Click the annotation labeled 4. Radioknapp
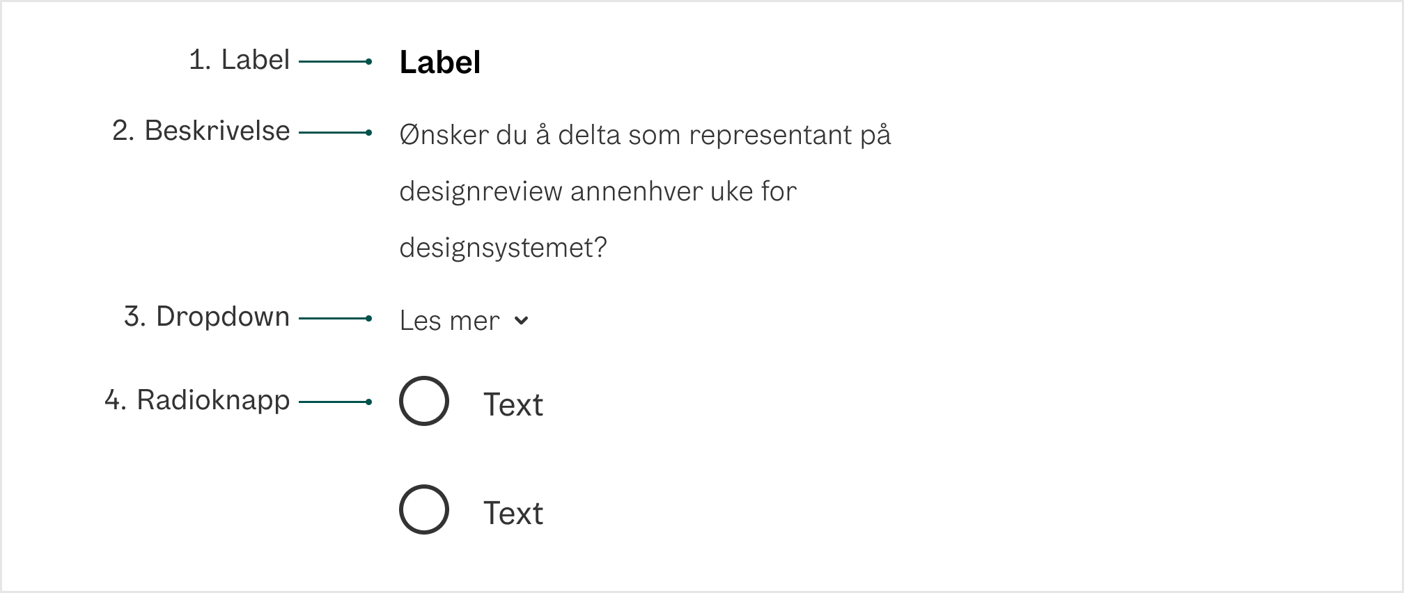1404x593 pixels. (197, 400)
